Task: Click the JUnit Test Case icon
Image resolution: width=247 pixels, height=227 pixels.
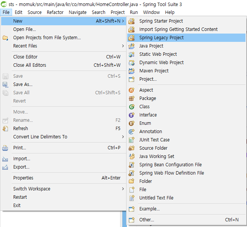Action: tap(131, 140)
